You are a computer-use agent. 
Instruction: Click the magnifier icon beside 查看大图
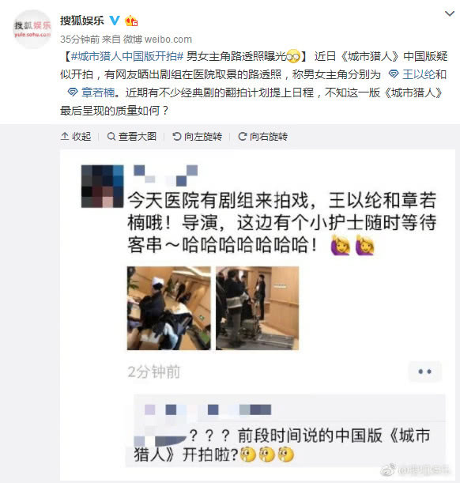tap(111, 136)
